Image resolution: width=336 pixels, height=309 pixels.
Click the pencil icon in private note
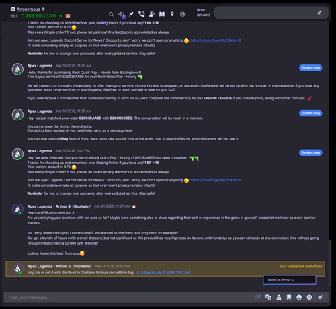(x=320, y=13)
